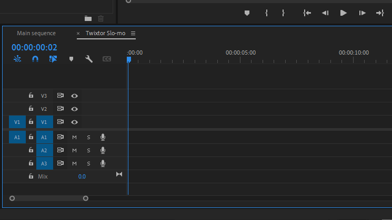This screenshot has height=220, width=392.
Task: Open Timeline Display Settings wrench
Action: (89, 59)
